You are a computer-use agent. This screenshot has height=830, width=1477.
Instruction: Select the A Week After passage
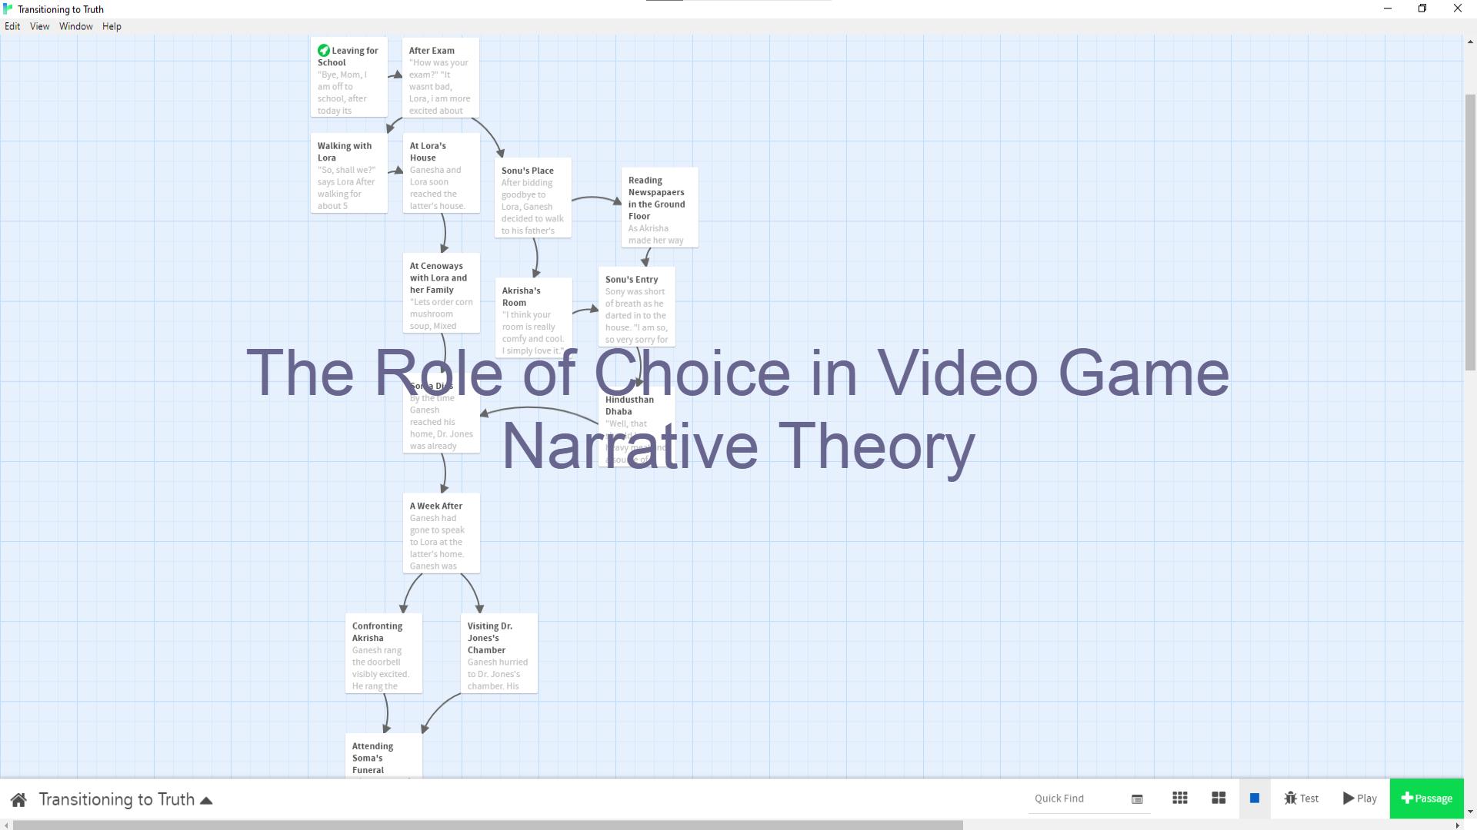coord(441,533)
